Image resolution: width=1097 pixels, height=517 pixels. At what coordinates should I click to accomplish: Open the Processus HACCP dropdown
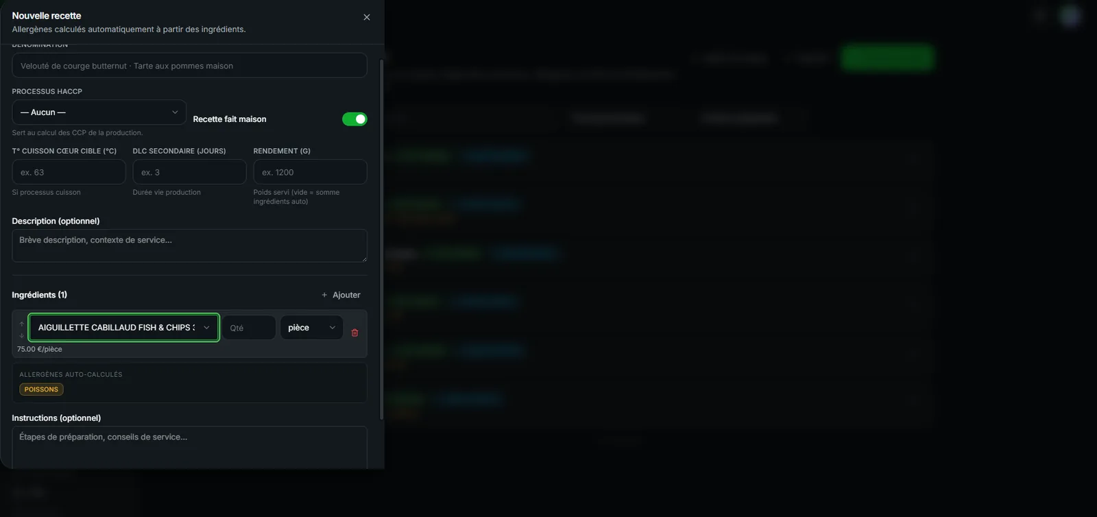(99, 112)
